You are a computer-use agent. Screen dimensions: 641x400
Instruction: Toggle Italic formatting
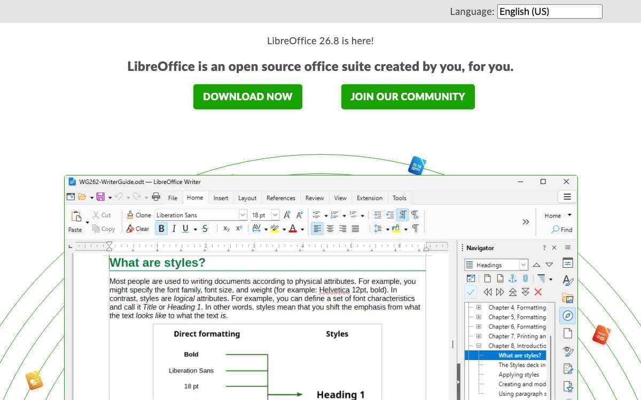pyautogui.click(x=174, y=229)
